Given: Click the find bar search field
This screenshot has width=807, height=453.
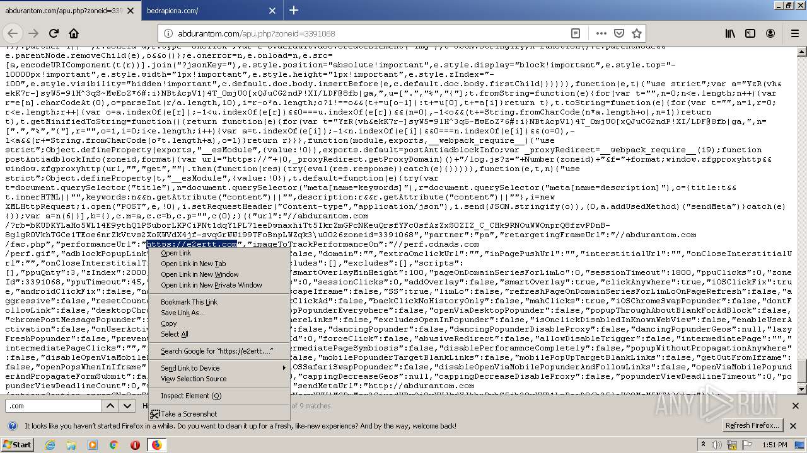Looking at the screenshot, I should click(53, 406).
